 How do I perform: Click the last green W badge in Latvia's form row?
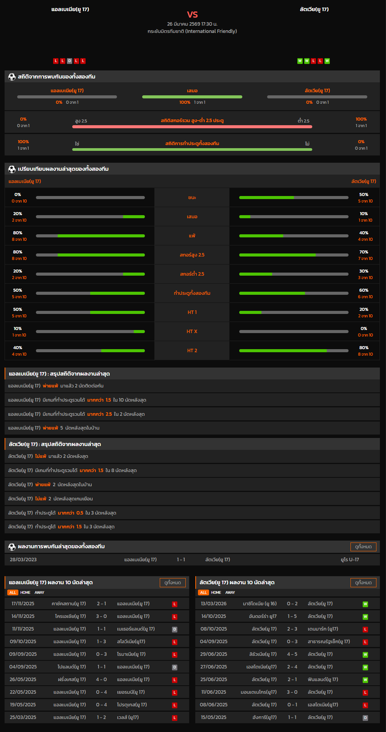pyautogui.click(x=327, y=61)
